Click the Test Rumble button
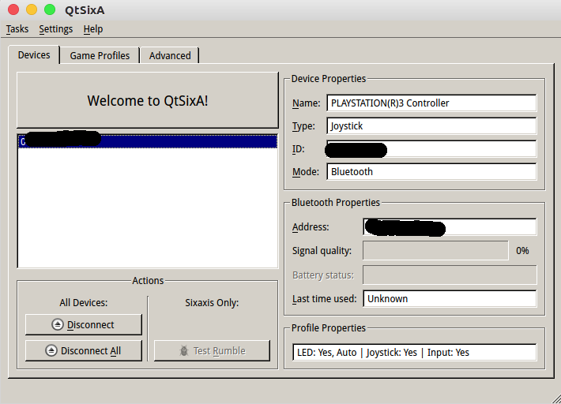The image size is (561, 404). (x=213, y=351)
